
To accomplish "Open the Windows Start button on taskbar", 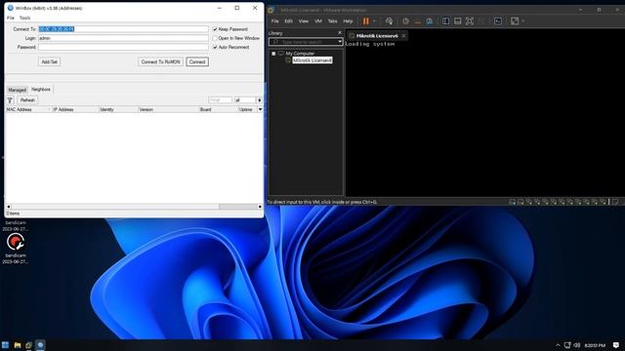I will 5,345.
